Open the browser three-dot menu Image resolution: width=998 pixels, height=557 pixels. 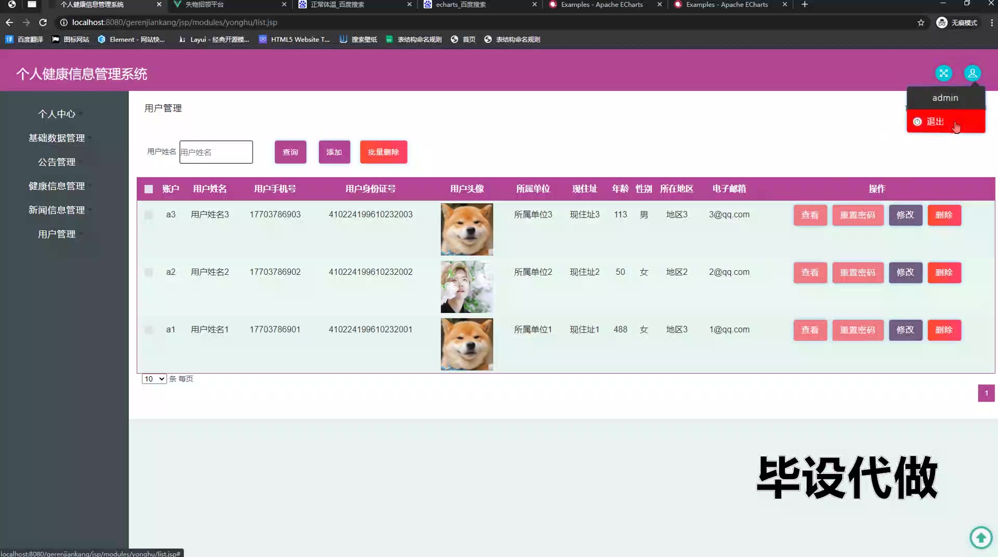tap(991, 22)
